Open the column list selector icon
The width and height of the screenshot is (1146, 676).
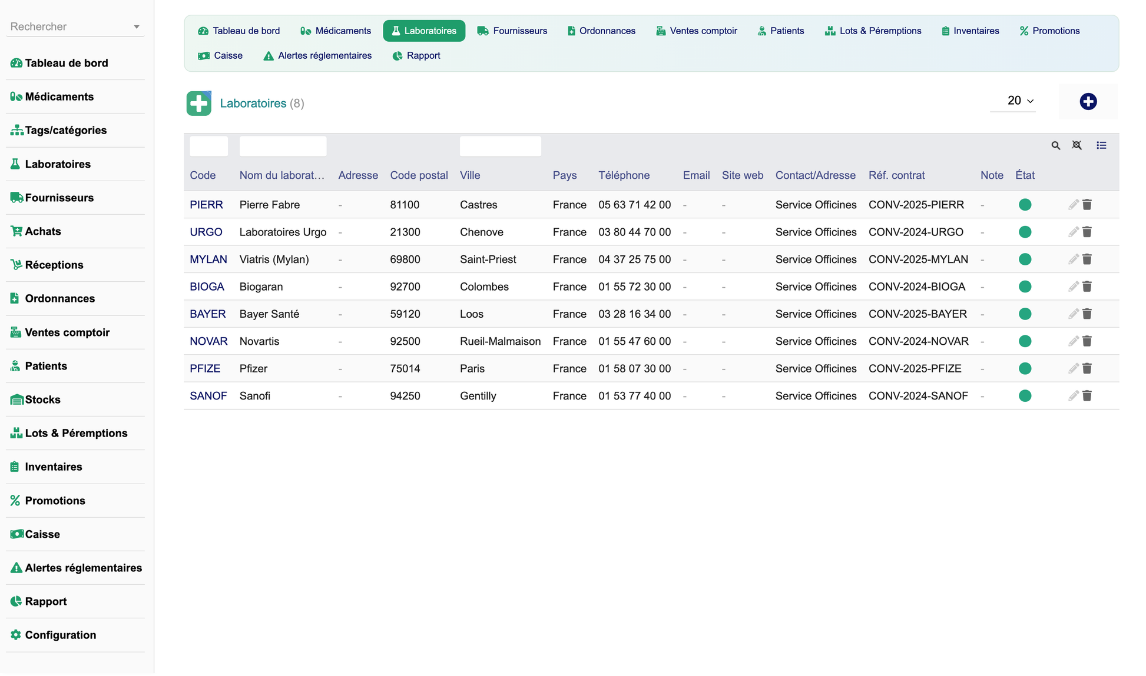pyautogui.click(x=1101, y=145)
